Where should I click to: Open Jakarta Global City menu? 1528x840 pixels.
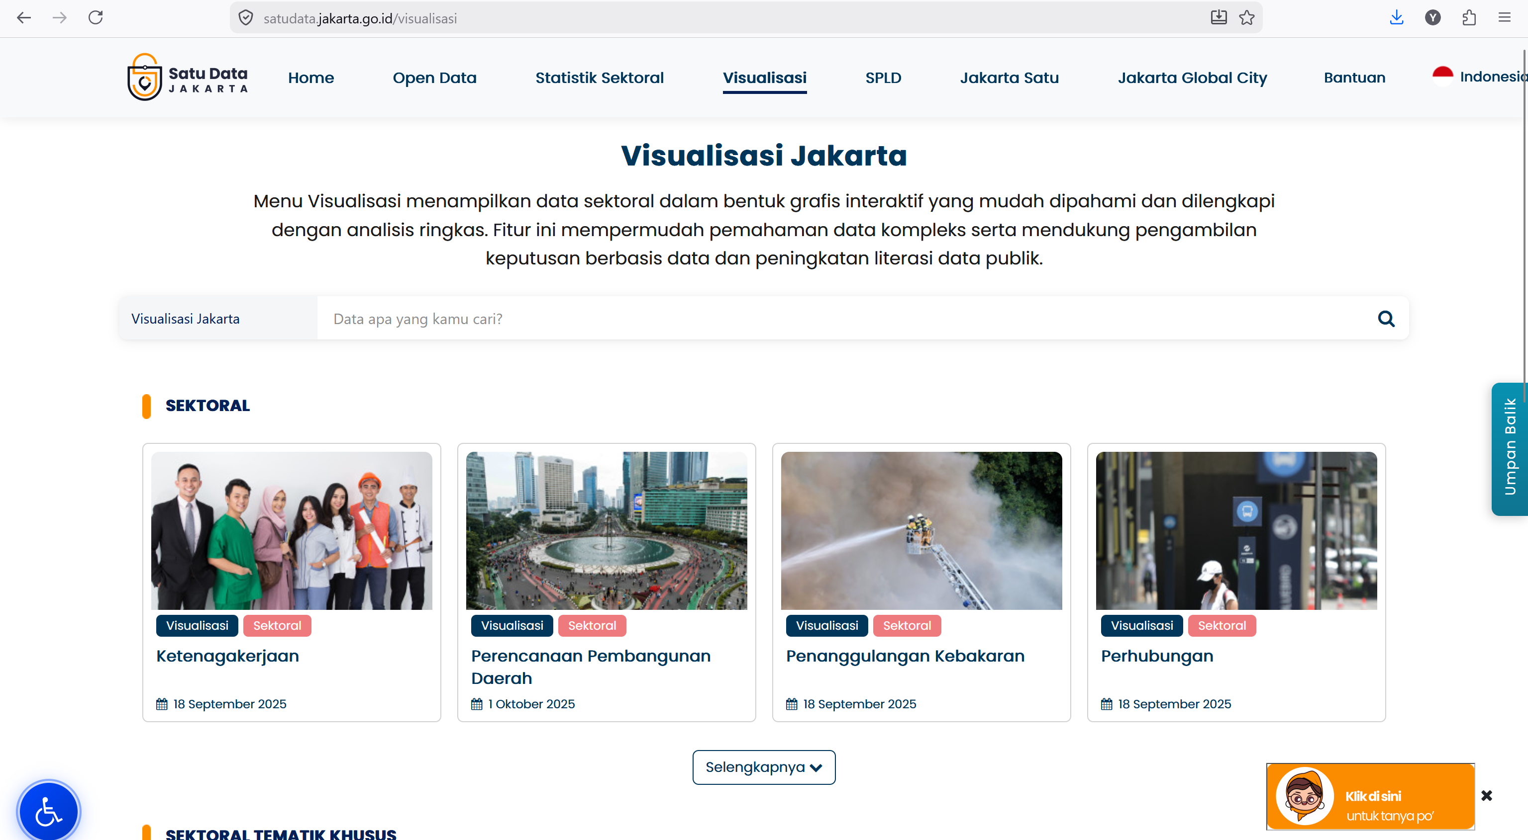point(1192,78)
